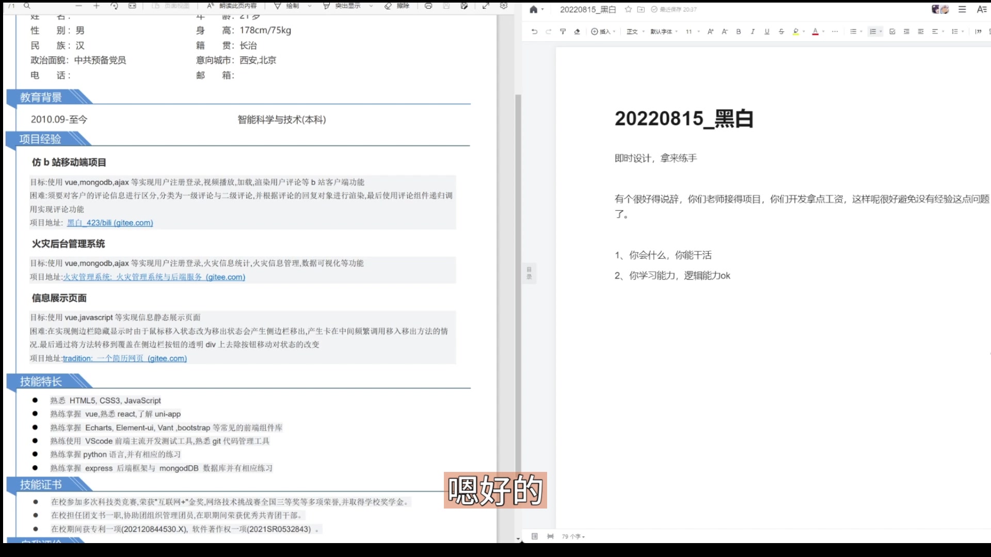The width and height of the screenshot is (991, 557).
Task: Zoom out the PDF with minus icon
Action: click(78, 6)
